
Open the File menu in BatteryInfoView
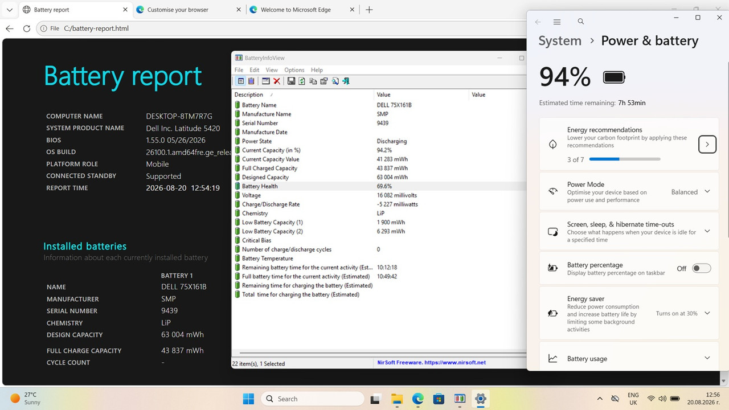(x=239, y=70)
